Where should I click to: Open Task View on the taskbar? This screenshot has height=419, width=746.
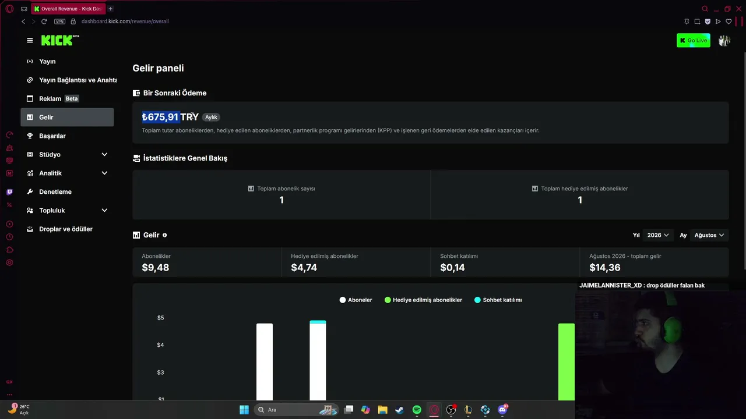[349, 410]
